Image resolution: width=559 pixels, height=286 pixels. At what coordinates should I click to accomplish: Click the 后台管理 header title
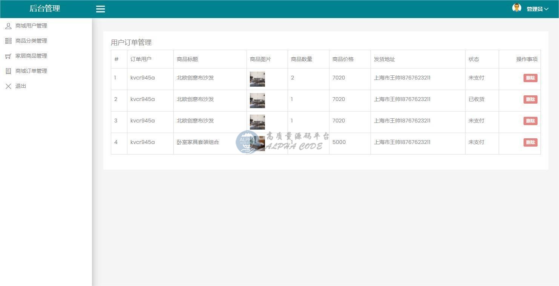point(45,9)
